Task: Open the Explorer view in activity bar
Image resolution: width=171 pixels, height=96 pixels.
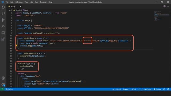Action: click(x=3, y=7)
